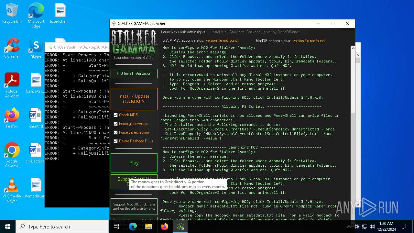
Task: Click the PowerShell console window title bar
Action: tap(77, 47)
